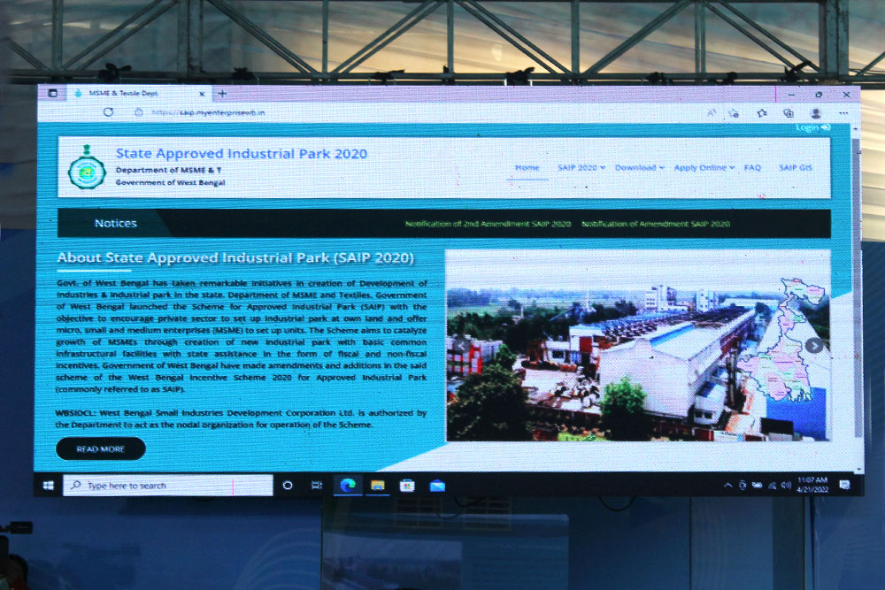Viewport: 885px width, 590px height.
Task: Expand the Apply Online dropdown menu
Action: pos(704,168)
